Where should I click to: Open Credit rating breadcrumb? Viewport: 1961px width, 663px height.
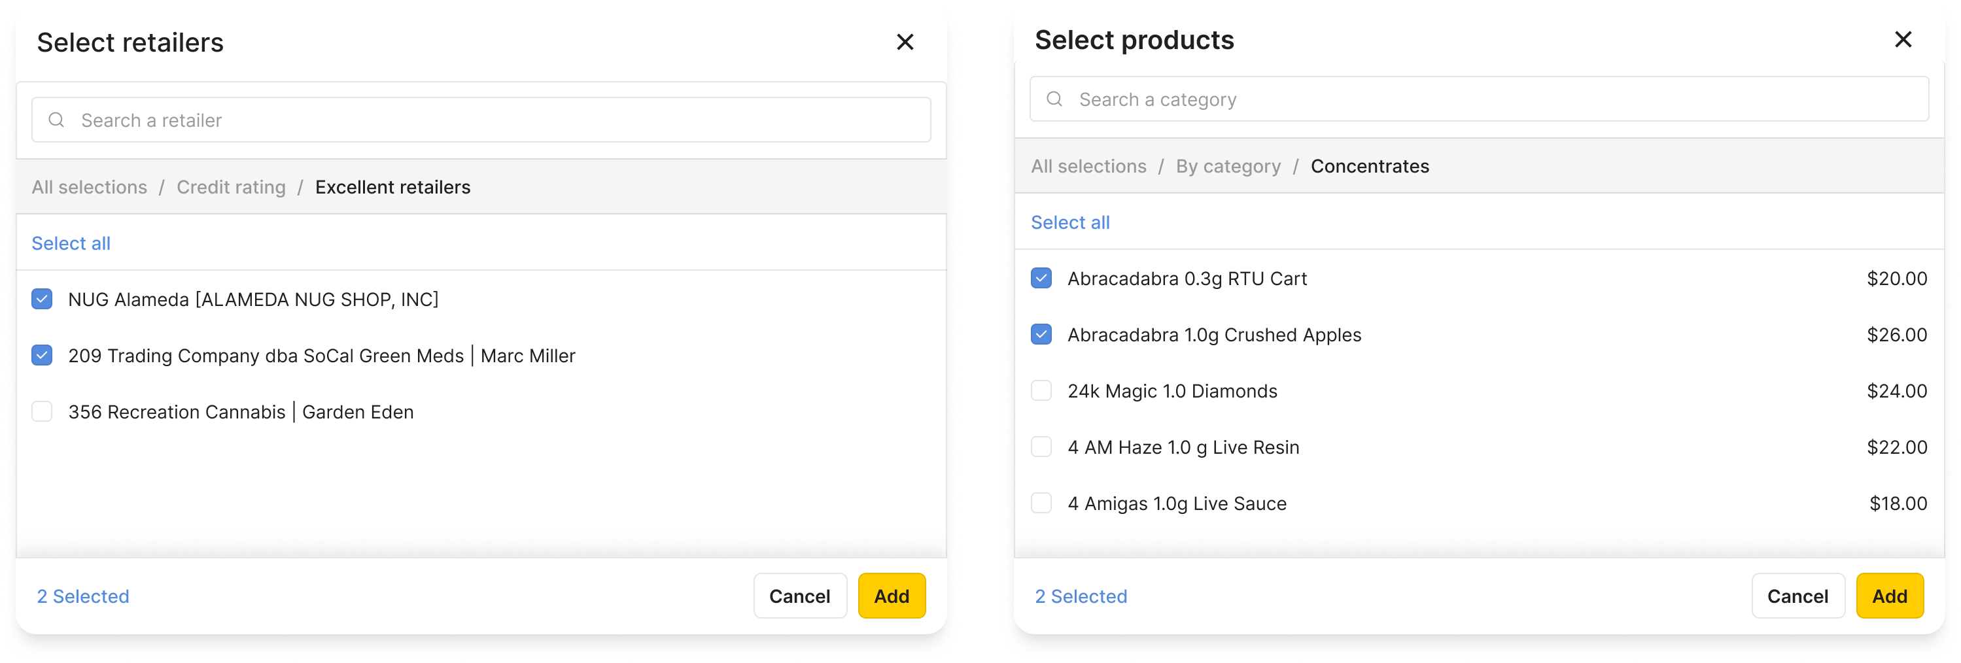pos(232,186)
